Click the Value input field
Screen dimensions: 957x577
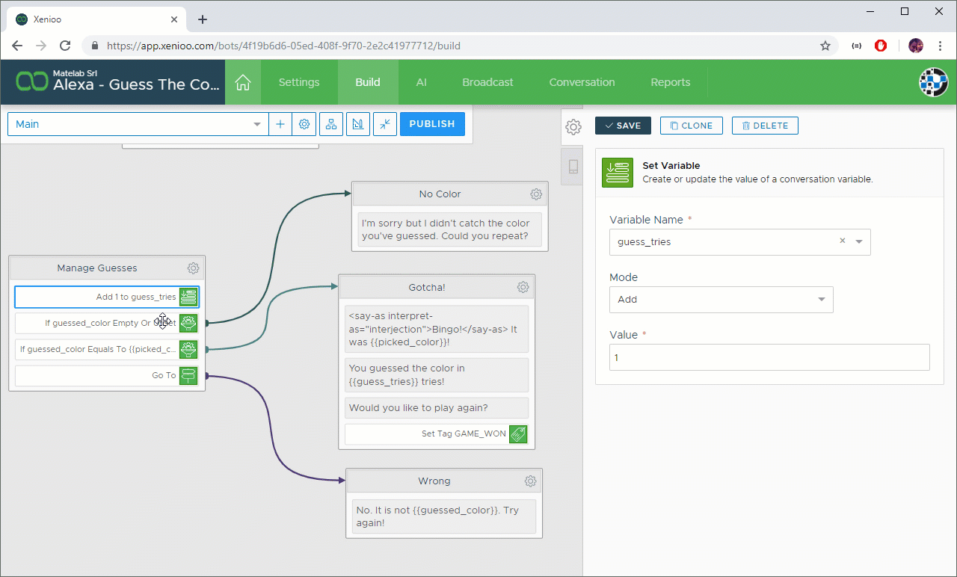(x=769, y=357)
